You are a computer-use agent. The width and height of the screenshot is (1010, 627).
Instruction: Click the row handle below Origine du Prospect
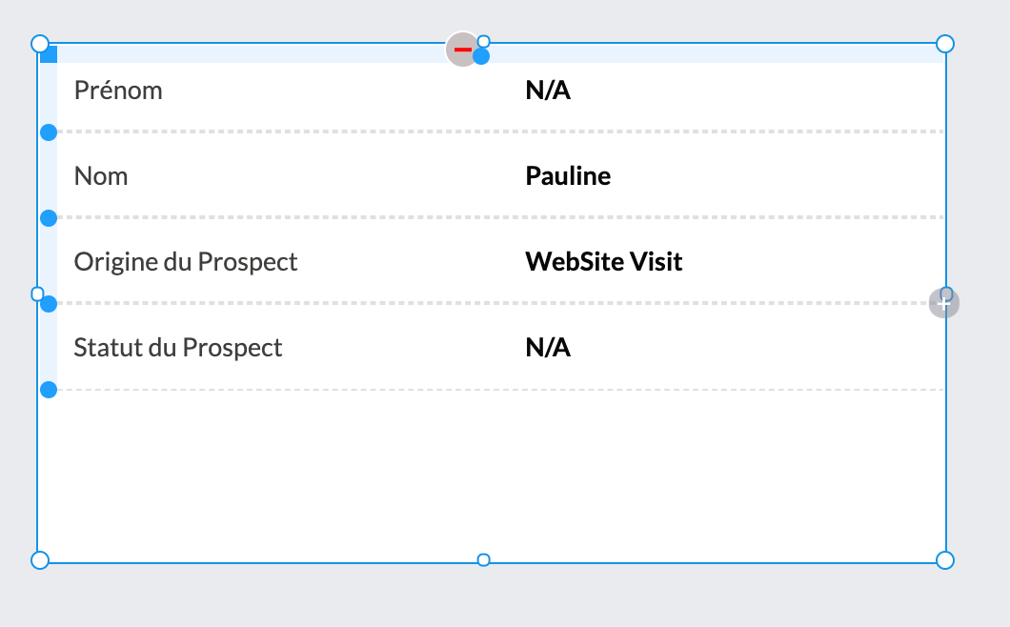49,304
